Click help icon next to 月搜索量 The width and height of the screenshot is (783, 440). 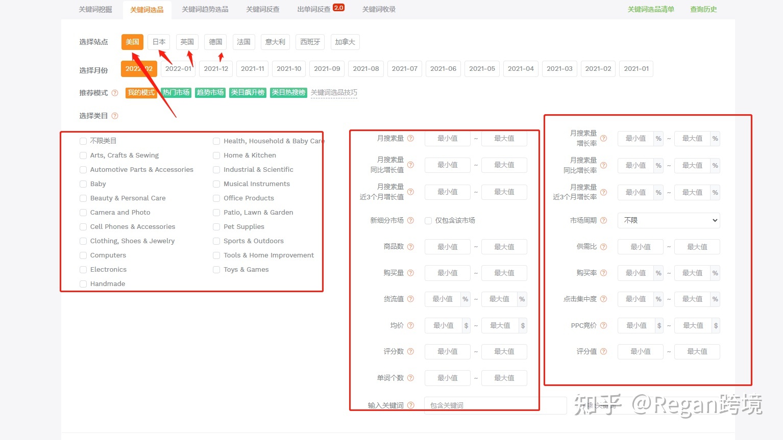(410, 139)
